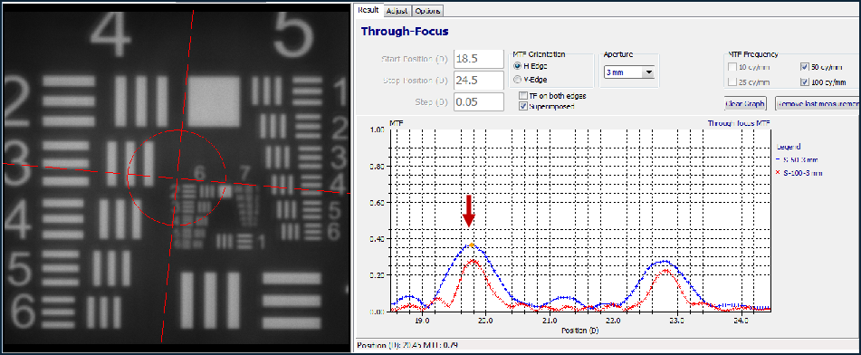The width and height of the screenshot is (861, 355).
Task: Tick the 25 cy/mm frequency checkbox
Action: [x=732, y=82]
